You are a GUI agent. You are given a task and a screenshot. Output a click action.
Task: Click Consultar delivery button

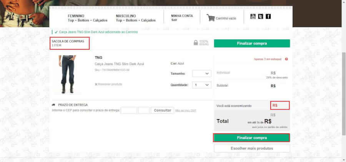[162, 110]
